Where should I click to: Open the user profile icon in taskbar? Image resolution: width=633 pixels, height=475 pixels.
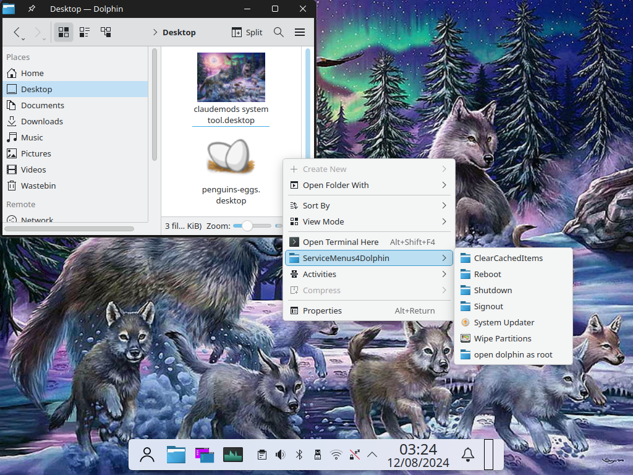[147, 455]
